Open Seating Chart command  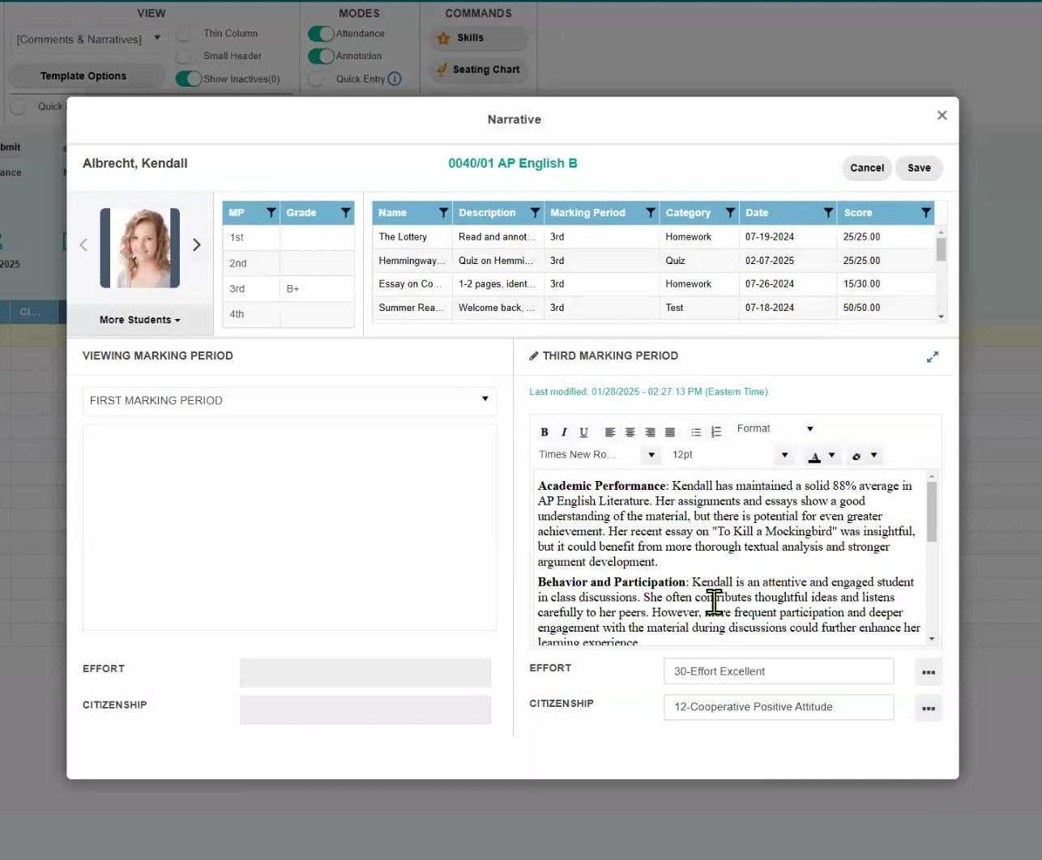click(x=478, y=70)
